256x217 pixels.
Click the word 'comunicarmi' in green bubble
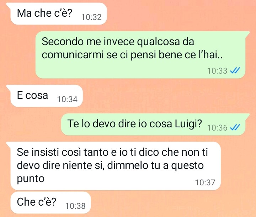[x=73, y=55]
